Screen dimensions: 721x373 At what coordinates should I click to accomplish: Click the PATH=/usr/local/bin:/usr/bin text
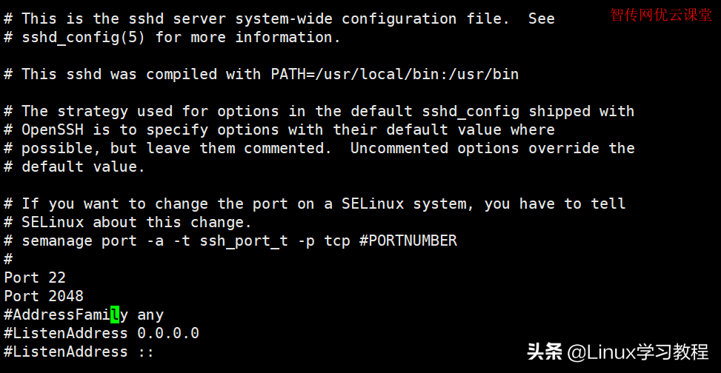click(x=391, y=74)
